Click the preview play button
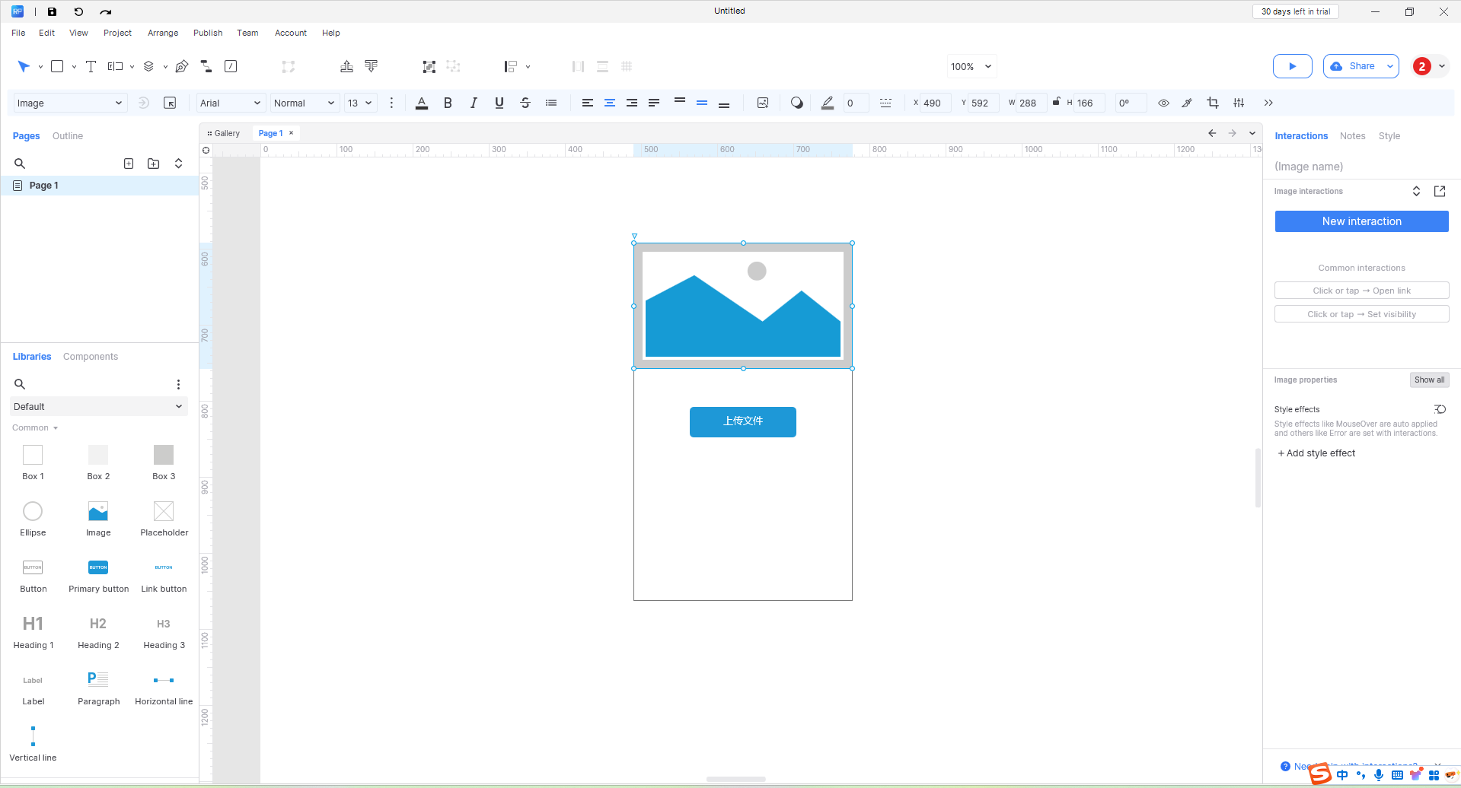The width and height of the screenshot is (1461, 788). pos(1293,66)
